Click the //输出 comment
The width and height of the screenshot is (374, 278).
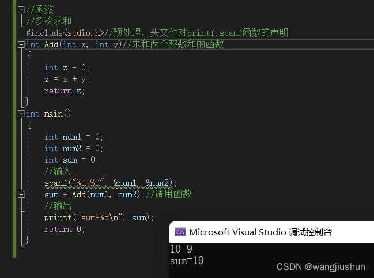(x=58, y=206)
